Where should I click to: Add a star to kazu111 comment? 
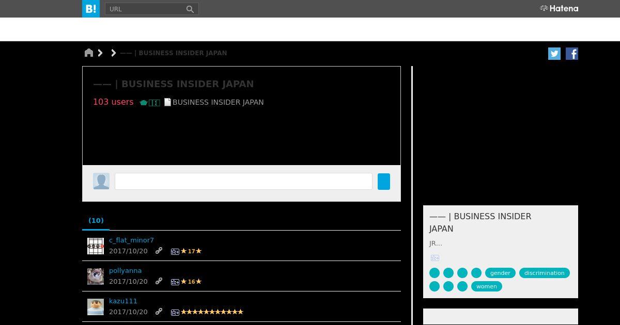(x=175, y=312)
